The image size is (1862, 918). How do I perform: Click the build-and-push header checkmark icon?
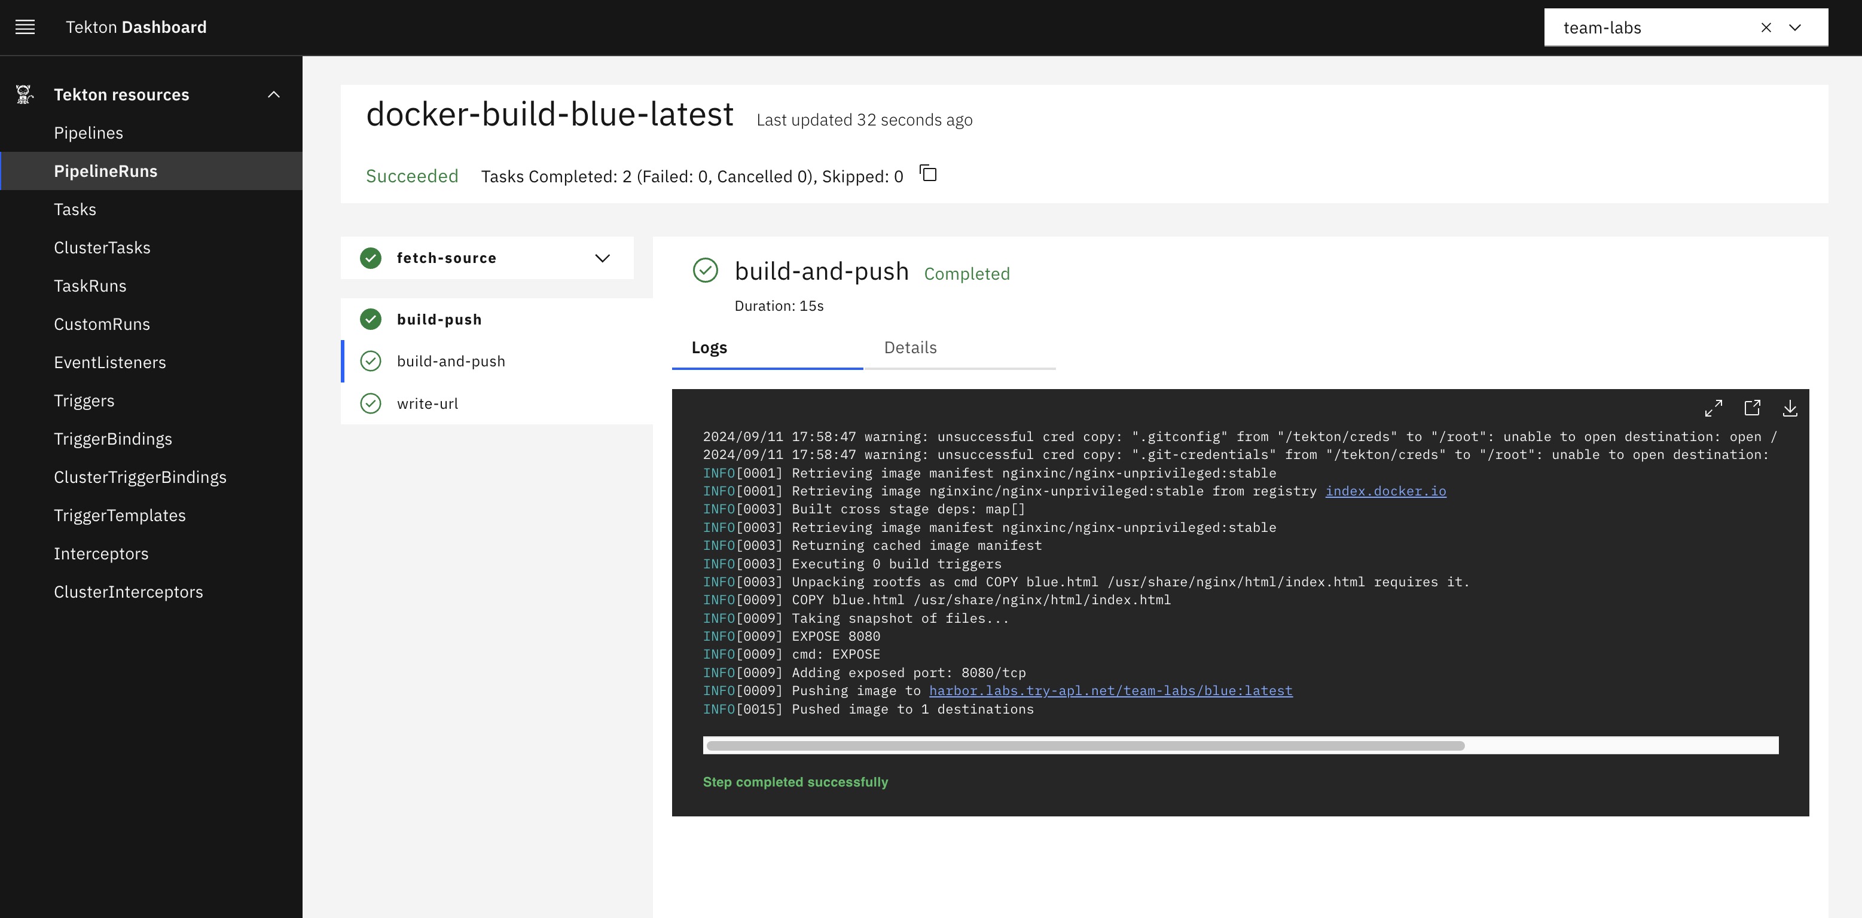pos(706,271)
